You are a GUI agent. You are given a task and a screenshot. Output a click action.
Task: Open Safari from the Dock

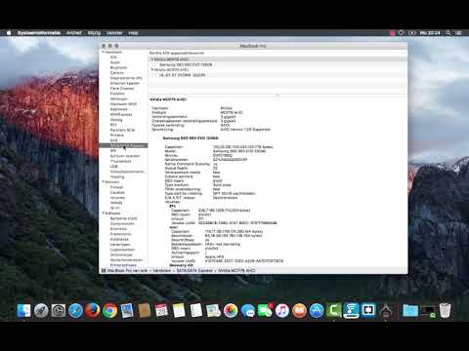pos(75,311)
